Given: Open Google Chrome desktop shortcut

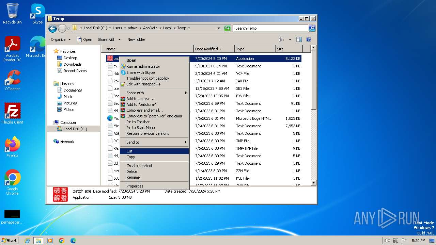Looking at the screenshot, I should (x=12, y=182).
